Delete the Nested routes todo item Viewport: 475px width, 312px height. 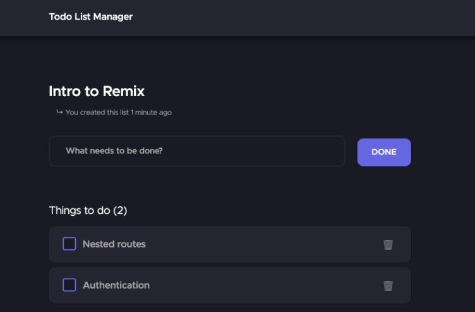pyautogui.click(x=388, y=244)
